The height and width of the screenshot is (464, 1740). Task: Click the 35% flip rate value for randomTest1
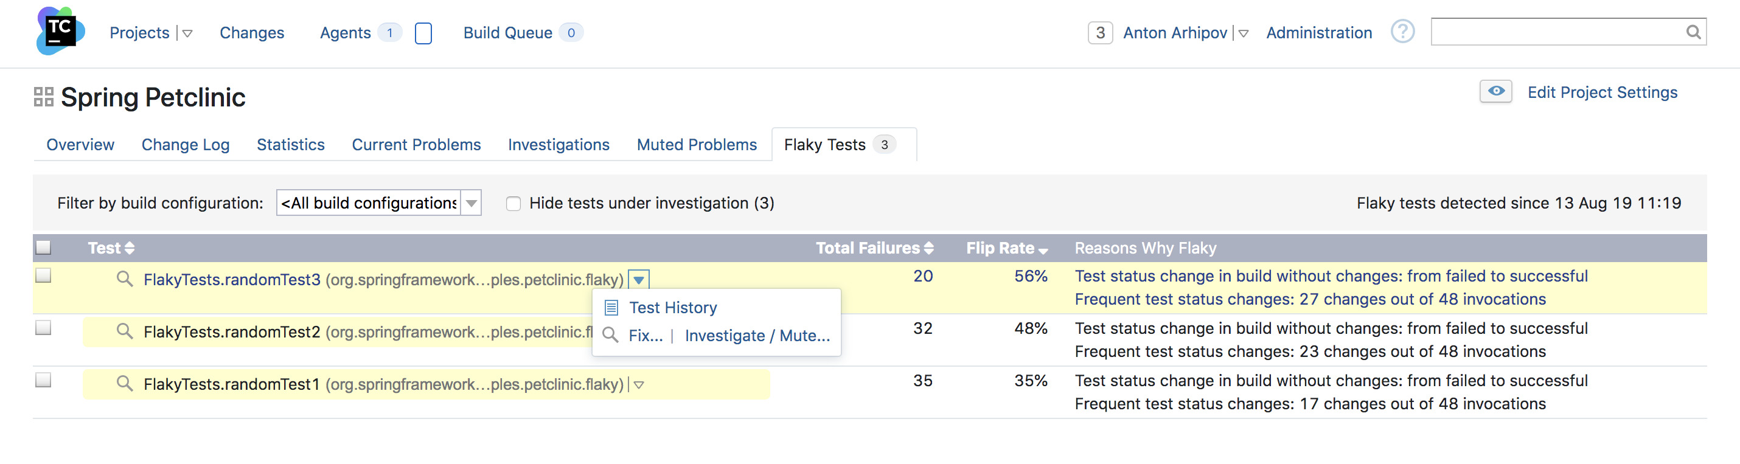(x=1031, y=380)
